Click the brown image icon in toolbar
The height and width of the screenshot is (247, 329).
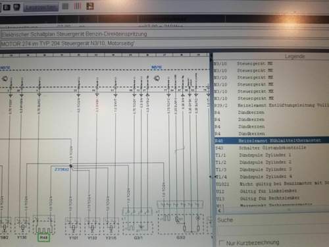(90, 6)
